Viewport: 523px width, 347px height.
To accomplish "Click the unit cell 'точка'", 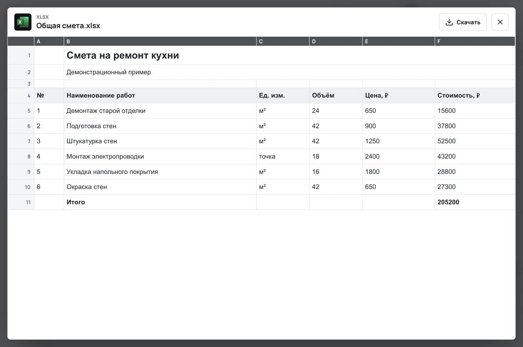I will click(x=283, y=156).
